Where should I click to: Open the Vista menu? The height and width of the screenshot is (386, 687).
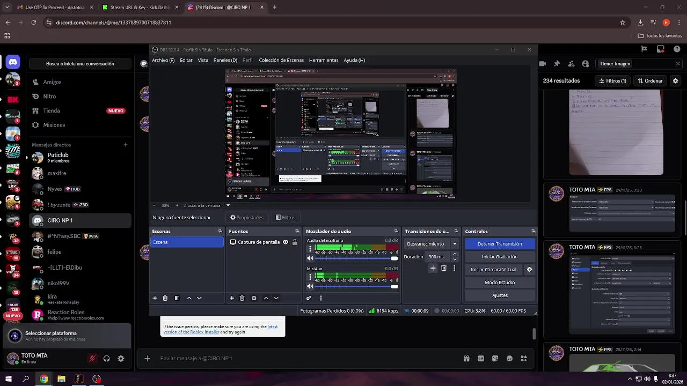pos(203,61)
